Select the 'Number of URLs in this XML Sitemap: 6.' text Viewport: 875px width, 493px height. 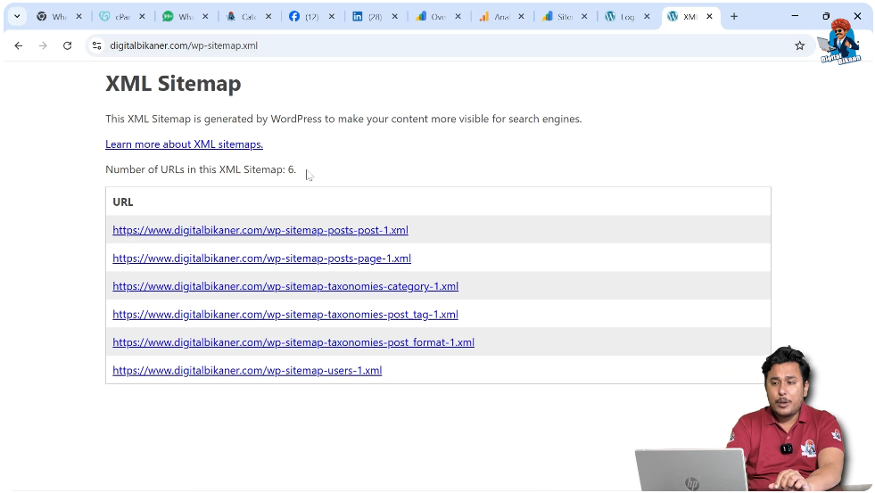[201, 169]
